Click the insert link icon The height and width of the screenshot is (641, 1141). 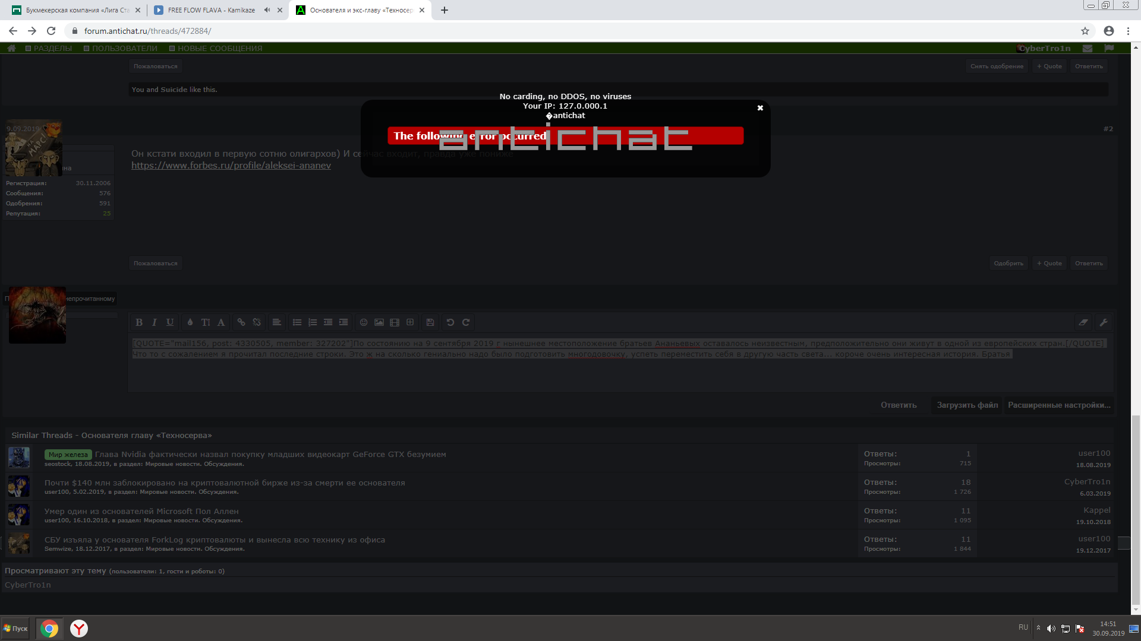tap(241, 322)
